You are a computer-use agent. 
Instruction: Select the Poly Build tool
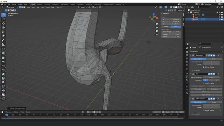tap(3, 74)
